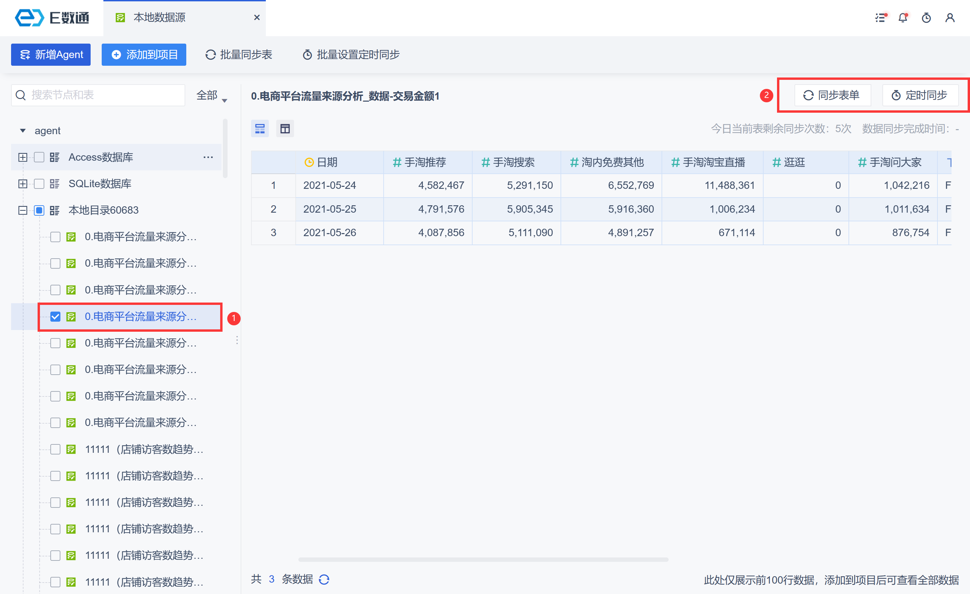Check the Access数据库 checkbox
Viewport: 970px width, 594px height.
(x=39, y=157)
